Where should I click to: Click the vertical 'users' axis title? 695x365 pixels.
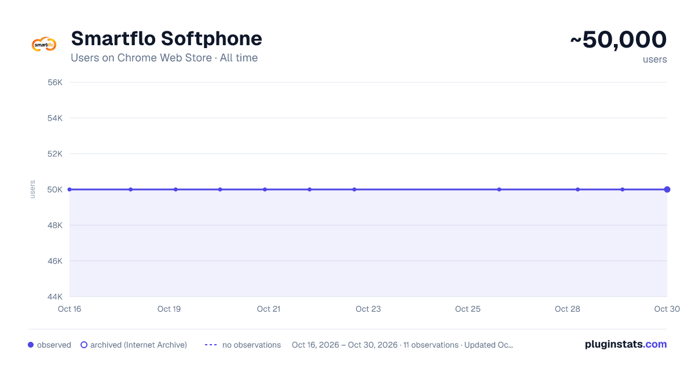(32, 189)
